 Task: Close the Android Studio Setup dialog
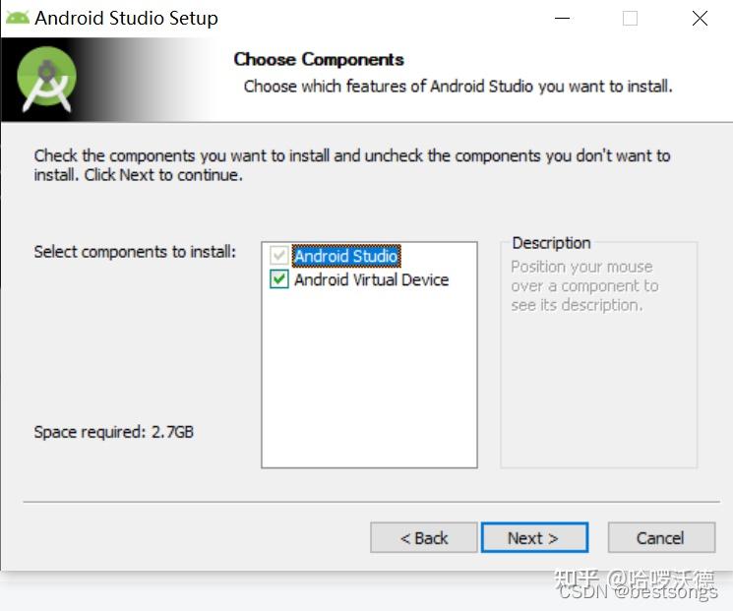700,18
